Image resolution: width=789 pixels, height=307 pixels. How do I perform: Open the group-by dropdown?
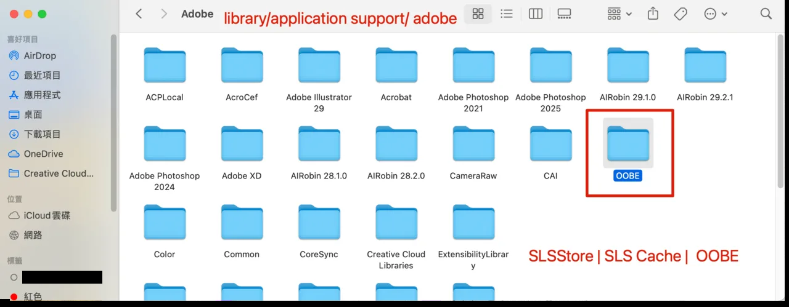[x=619, y=14]
